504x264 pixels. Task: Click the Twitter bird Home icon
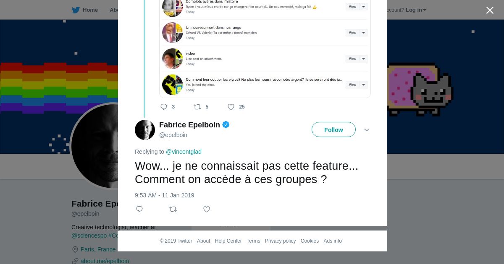76,10
